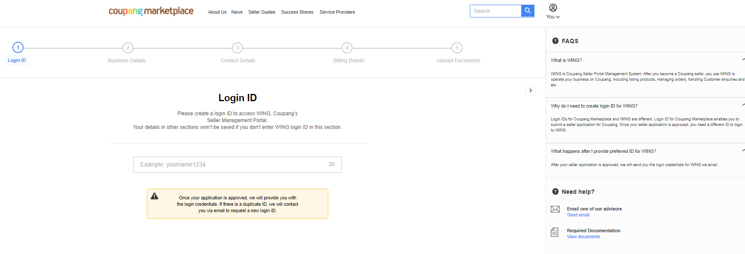Open the View documents link
This screenshot has width=745, height=254.
click(583, 237)
